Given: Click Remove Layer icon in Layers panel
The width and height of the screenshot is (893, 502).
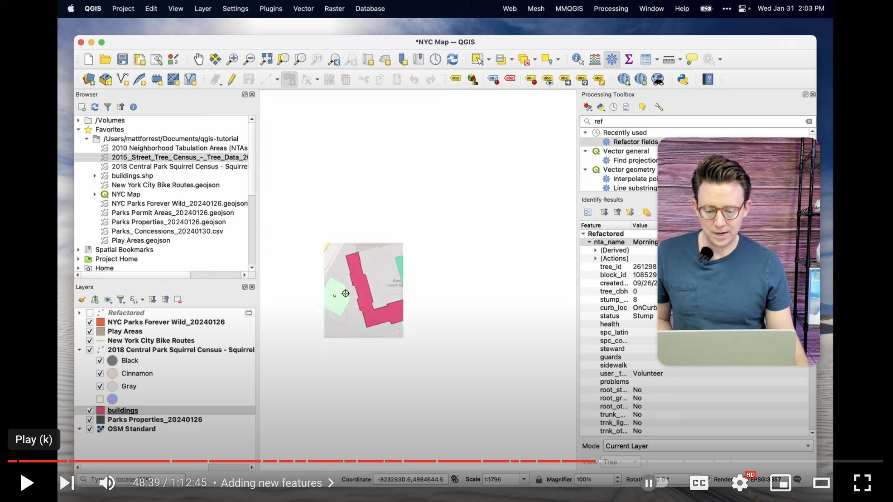Looking at the screenshot, I should (178, 299).
